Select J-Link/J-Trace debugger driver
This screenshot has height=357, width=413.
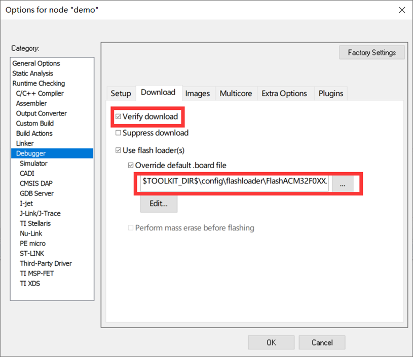[40, 213]
